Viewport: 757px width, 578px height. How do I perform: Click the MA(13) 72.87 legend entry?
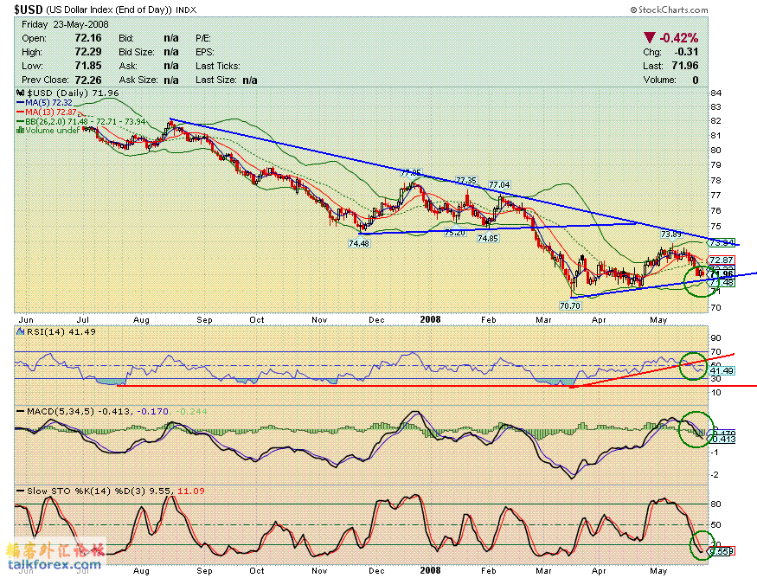coord(46,112)
